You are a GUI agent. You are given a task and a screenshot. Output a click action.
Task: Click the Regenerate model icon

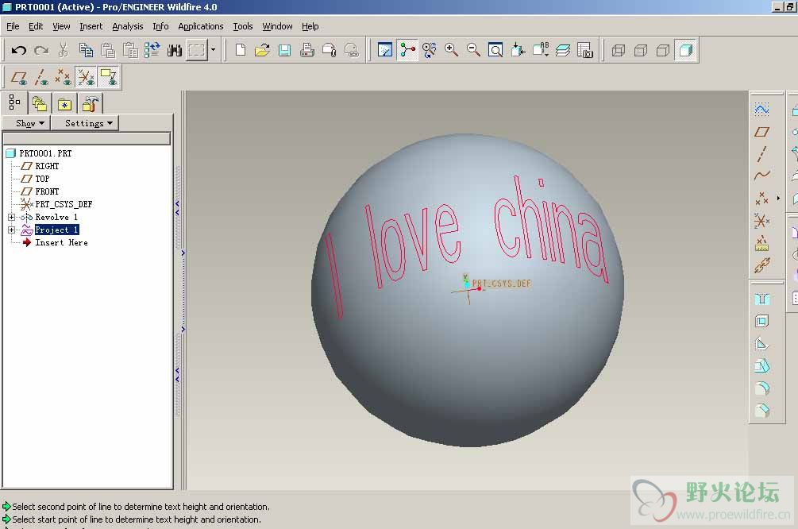pyautogui.click(x=152, y=50)
